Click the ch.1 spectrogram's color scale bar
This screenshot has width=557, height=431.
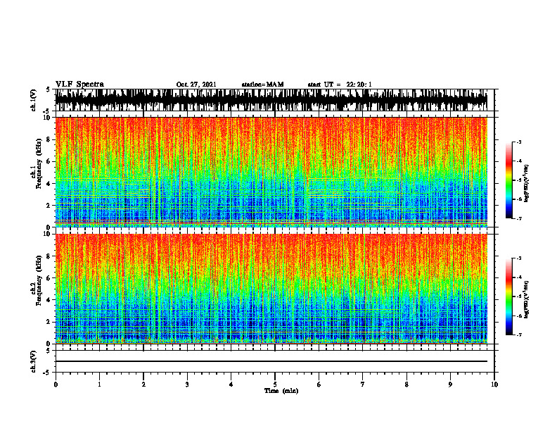tap(509, 180)
